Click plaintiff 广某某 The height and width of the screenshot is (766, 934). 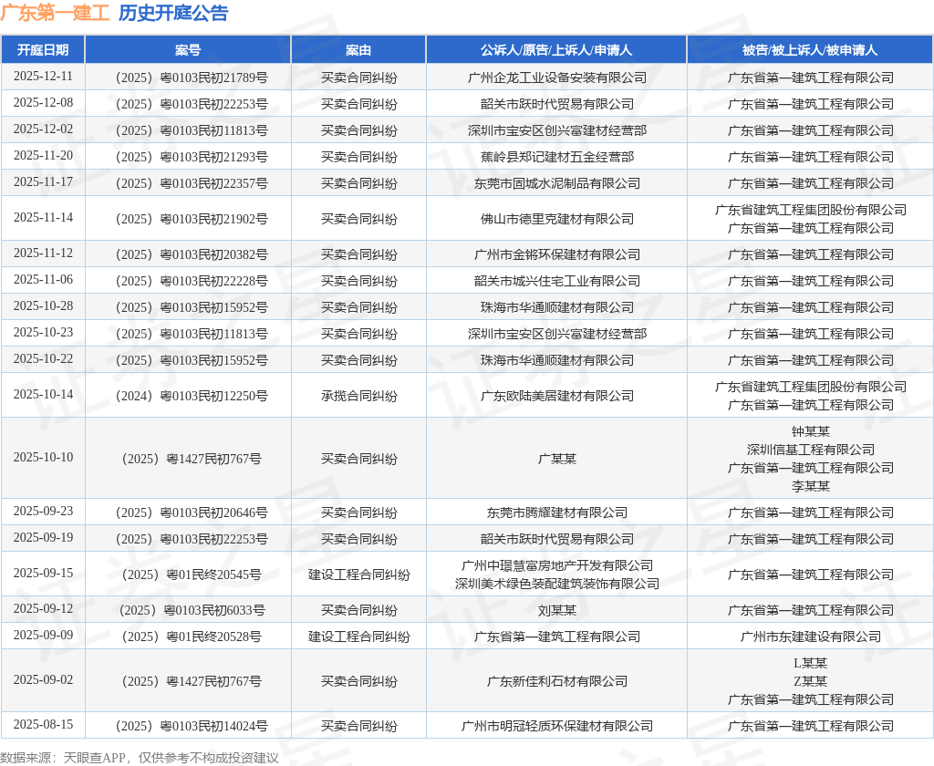pos(557,459)
